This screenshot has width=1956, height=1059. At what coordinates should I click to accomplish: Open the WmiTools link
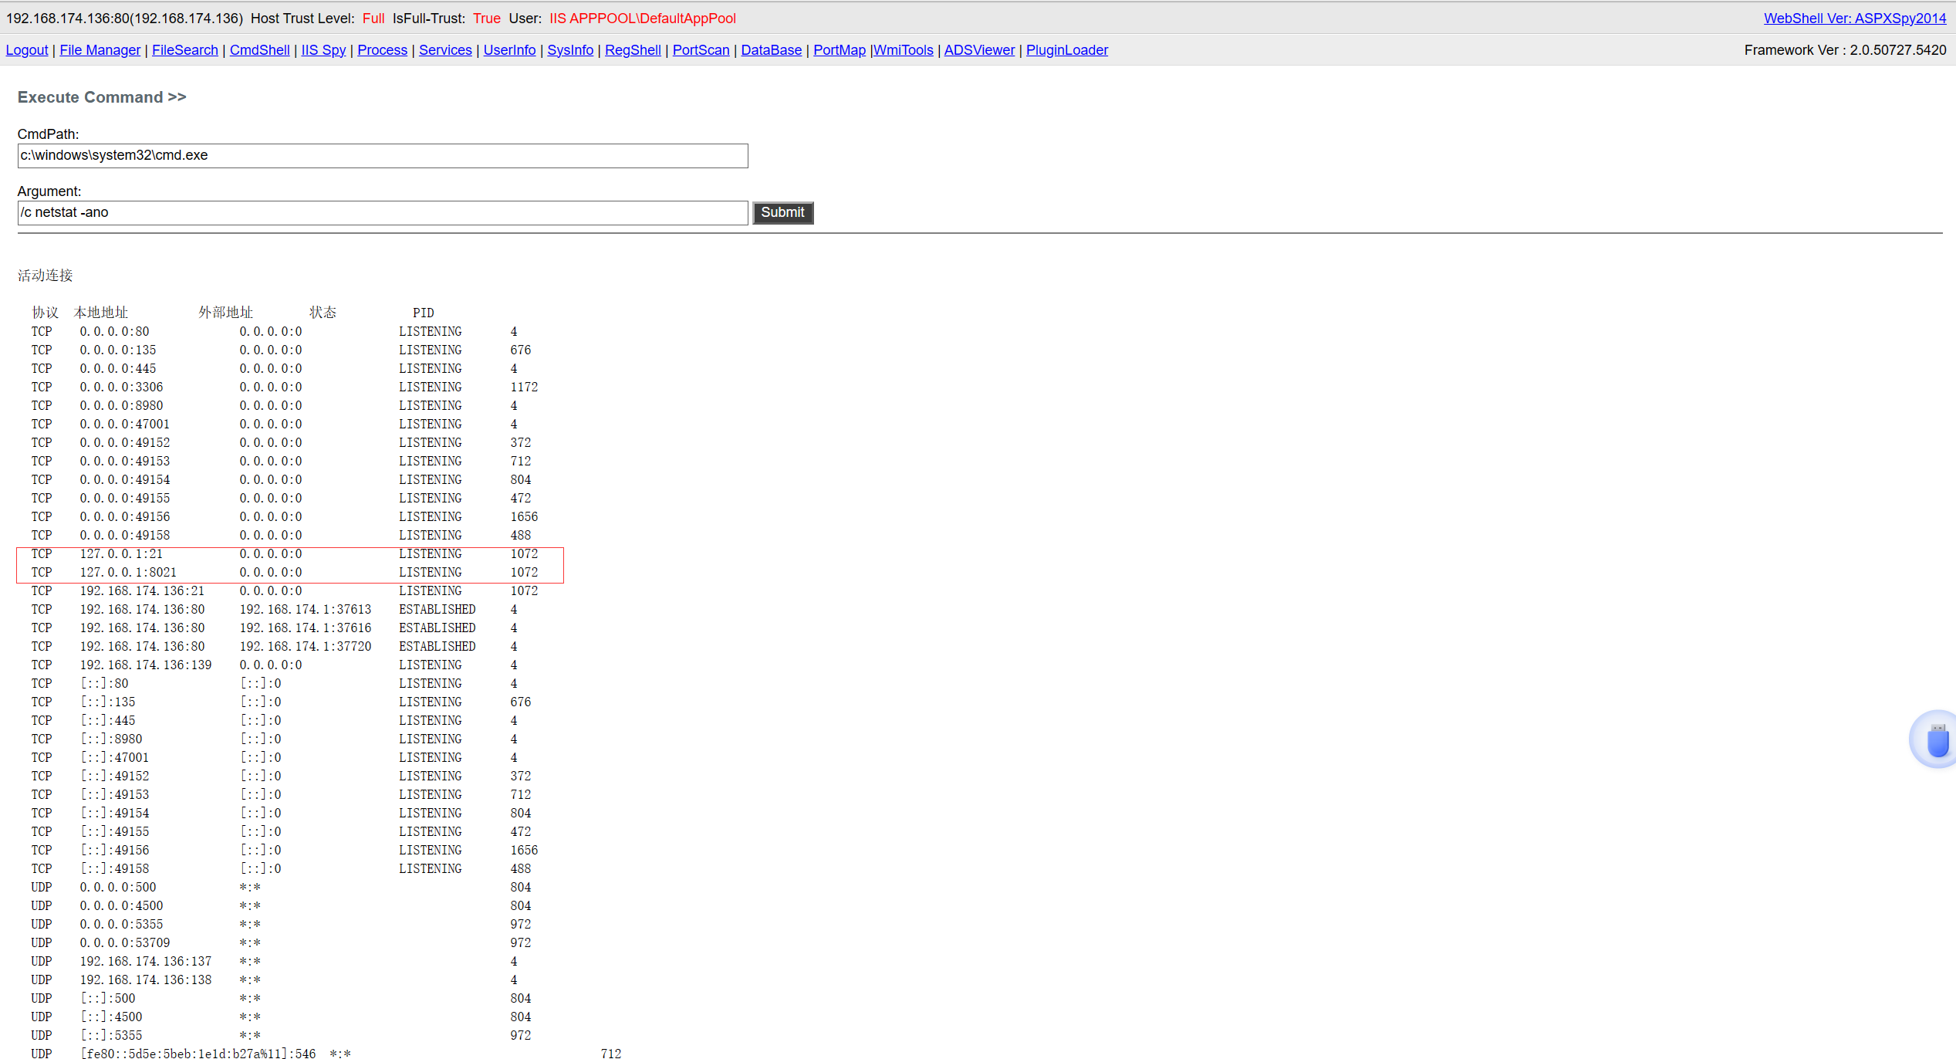coord(904,50)
